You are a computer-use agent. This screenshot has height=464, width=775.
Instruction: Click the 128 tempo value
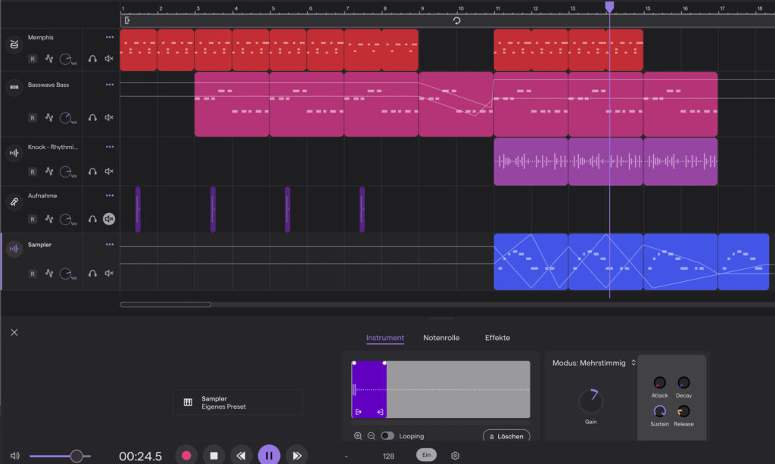click(388, 456)
